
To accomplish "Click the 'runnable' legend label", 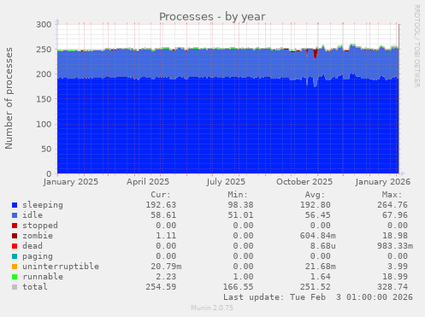I will pos(43,277).
